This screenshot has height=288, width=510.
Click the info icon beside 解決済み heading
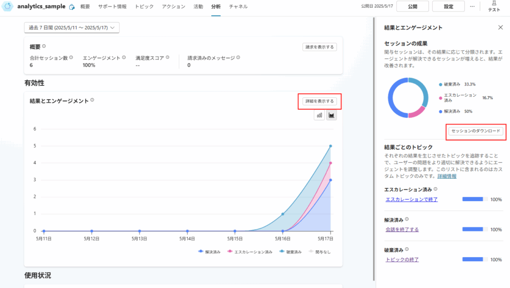pos(406,219)
